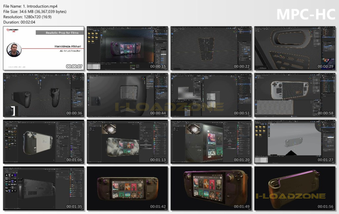
Task: Select the final render frame at 00:01:42
Action: click(x=127, y=188)
